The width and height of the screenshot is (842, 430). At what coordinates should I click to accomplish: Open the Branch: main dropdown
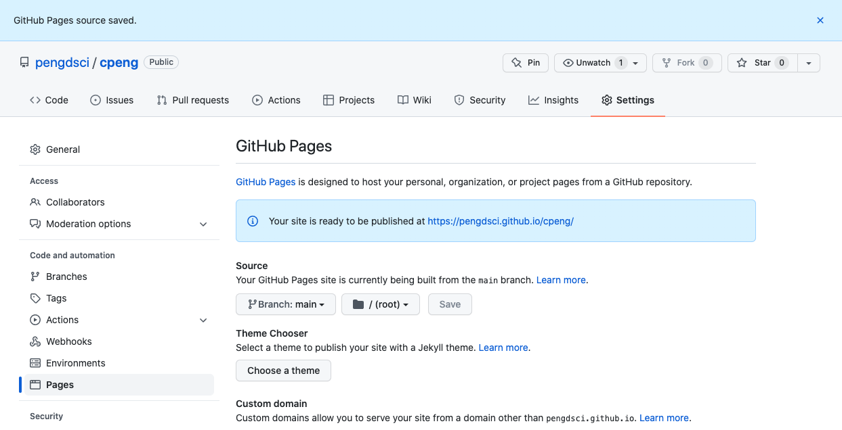click(286, 304)
